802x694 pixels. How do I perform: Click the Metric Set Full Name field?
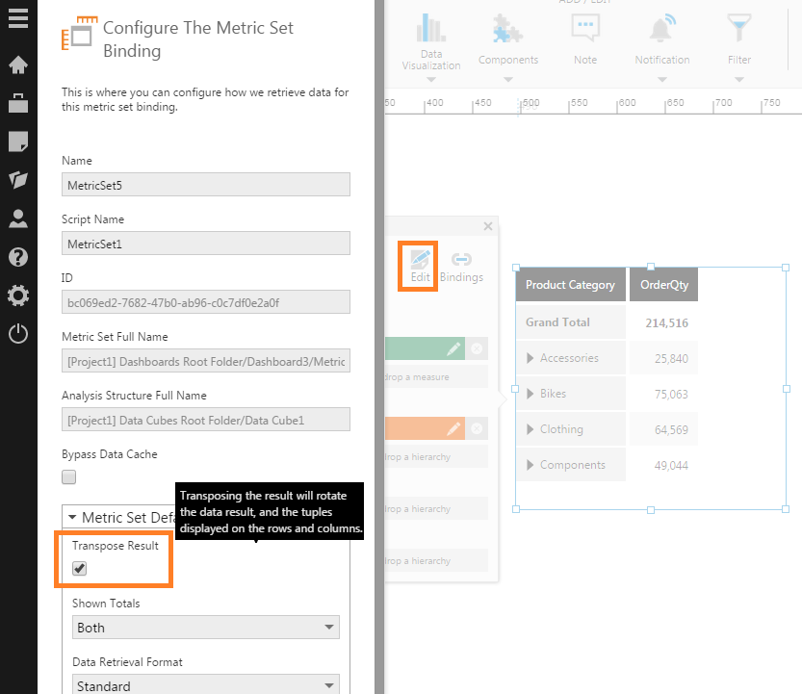(x=206, y=361)
